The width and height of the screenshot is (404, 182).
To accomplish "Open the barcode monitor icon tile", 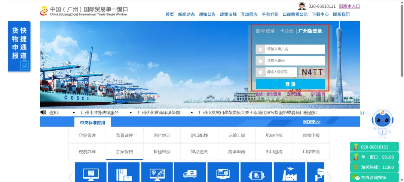I will click(x=91, y=172).
